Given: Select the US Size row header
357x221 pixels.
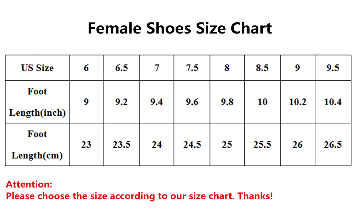Looking at the screenshot, I should (x=37, y=68).
